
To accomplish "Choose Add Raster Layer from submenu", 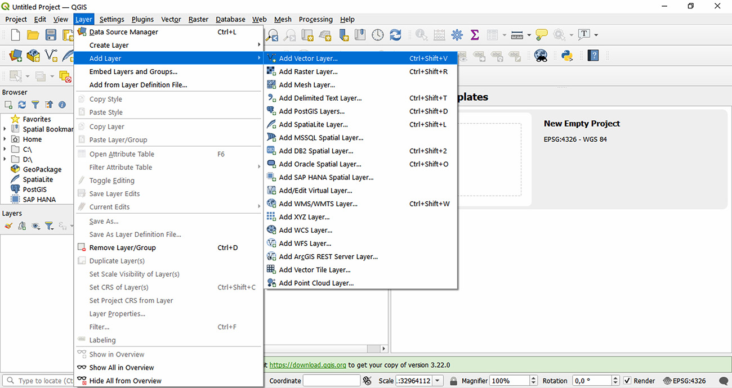I will [x=360, y=71].
